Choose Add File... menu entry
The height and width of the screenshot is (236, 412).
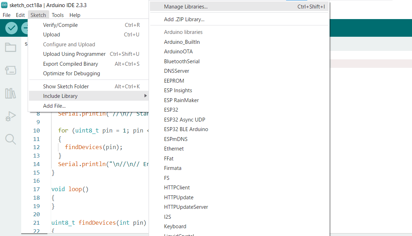click(x=89, y=106)
